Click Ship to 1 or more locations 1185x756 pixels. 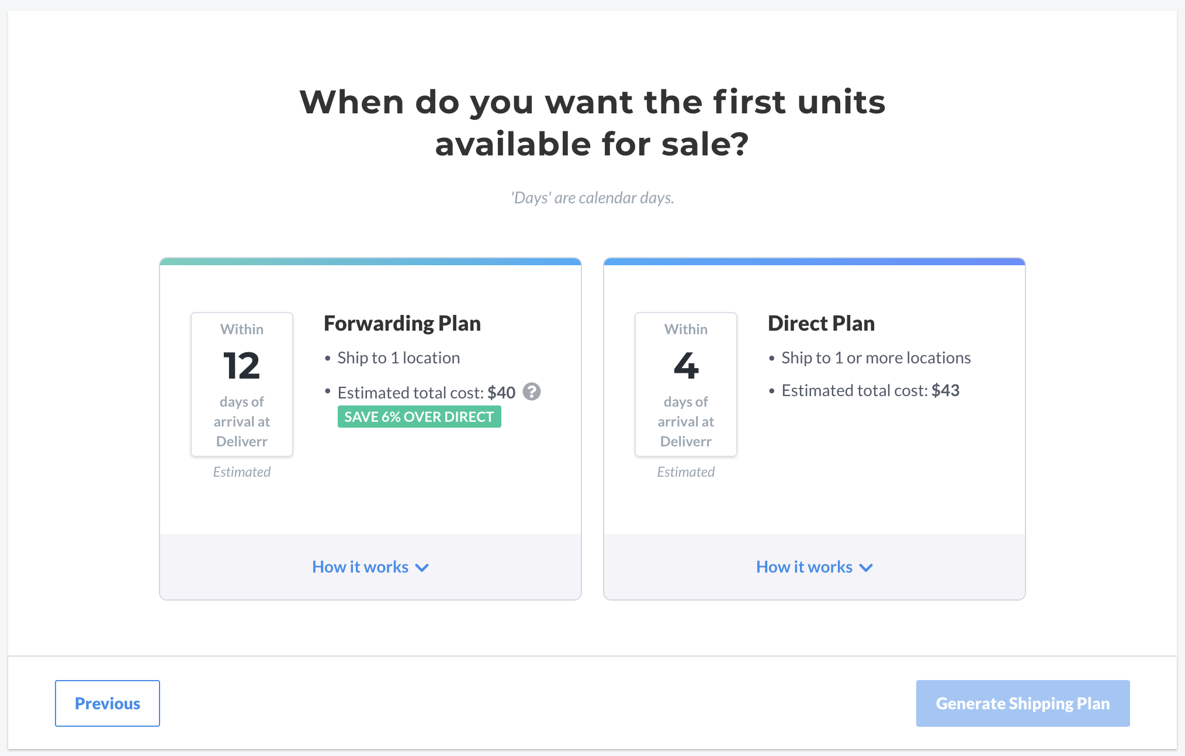pos(876,358)
